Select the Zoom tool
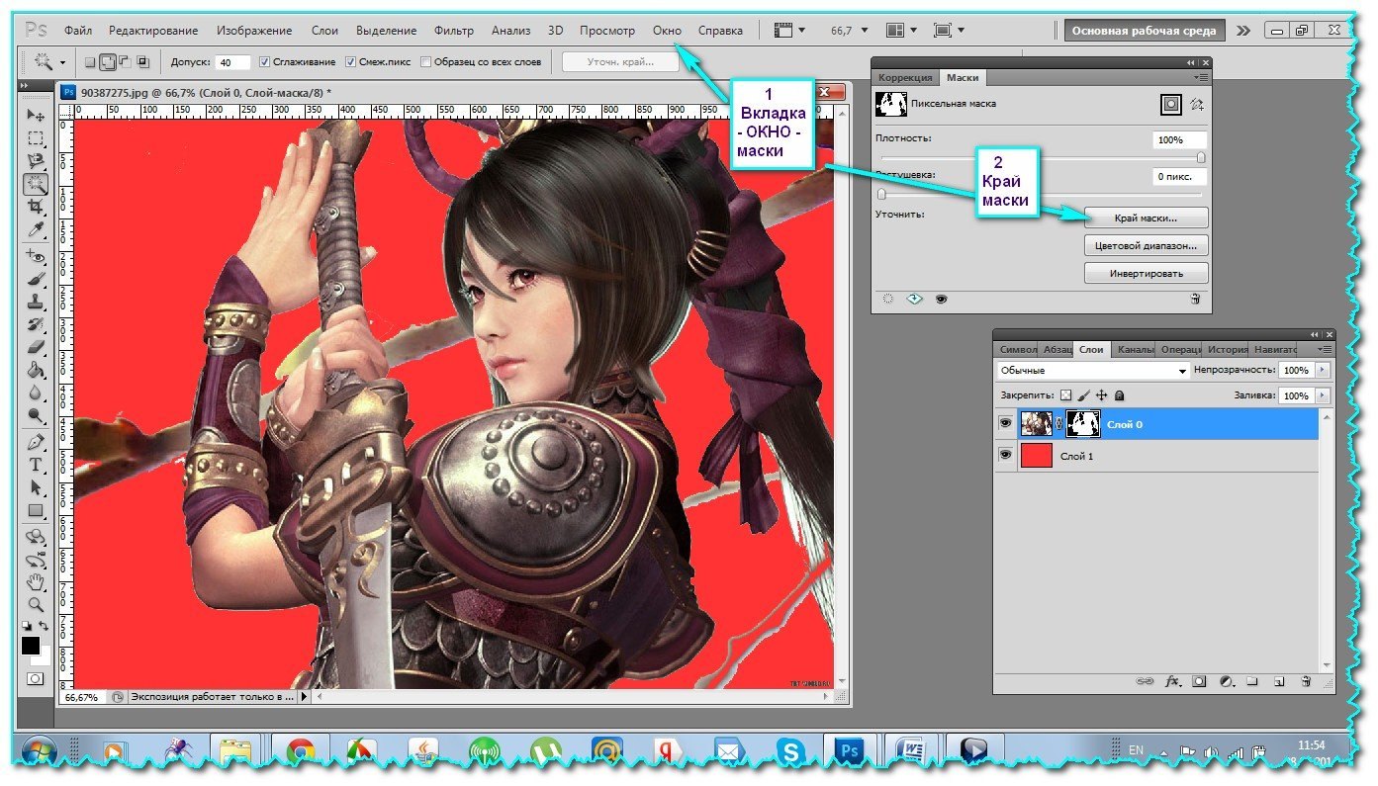The image size is (1378, 786). coord(36,604)
